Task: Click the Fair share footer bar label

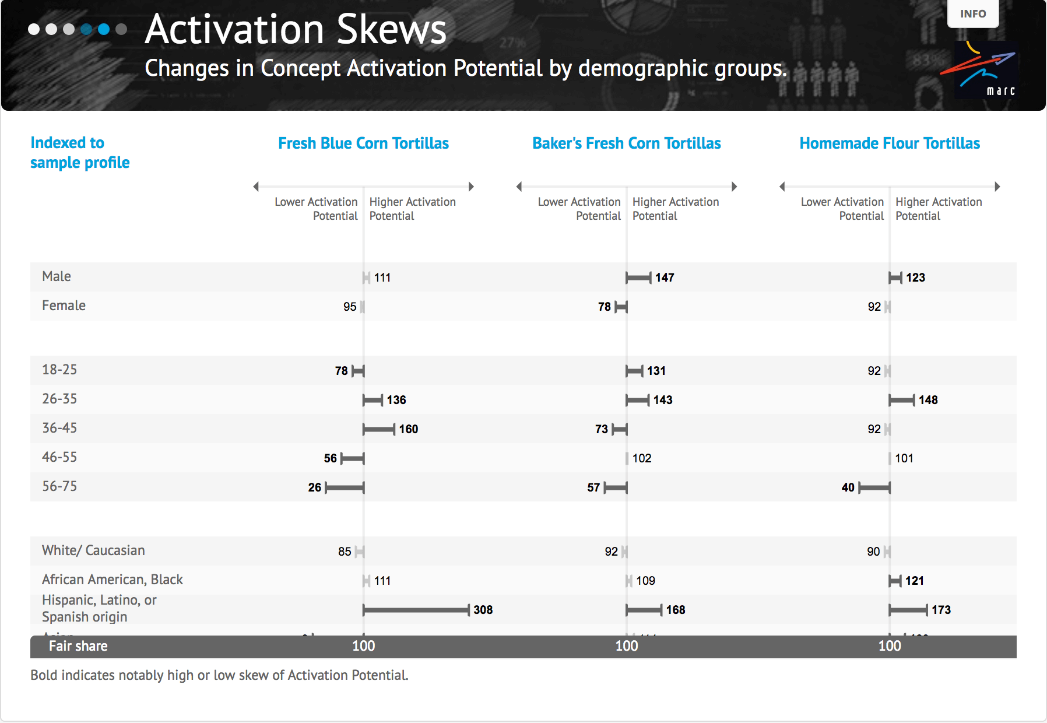Action: pyautogui.click(x=78, y=646)
